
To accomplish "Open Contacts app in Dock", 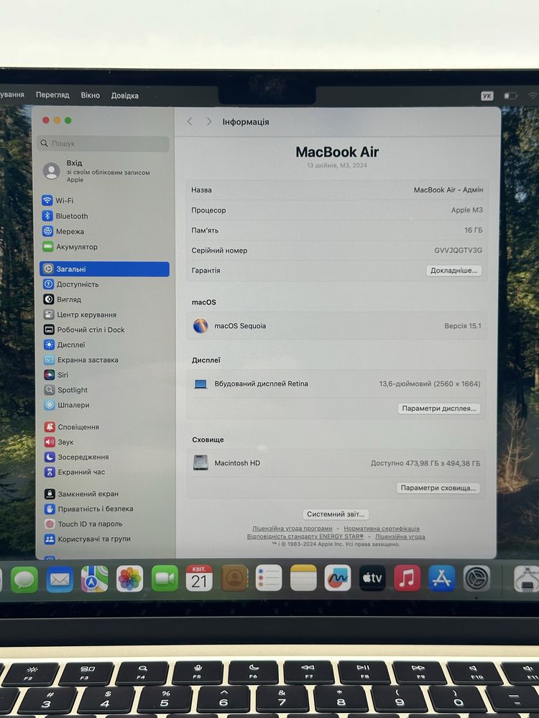I will point(234,578).
